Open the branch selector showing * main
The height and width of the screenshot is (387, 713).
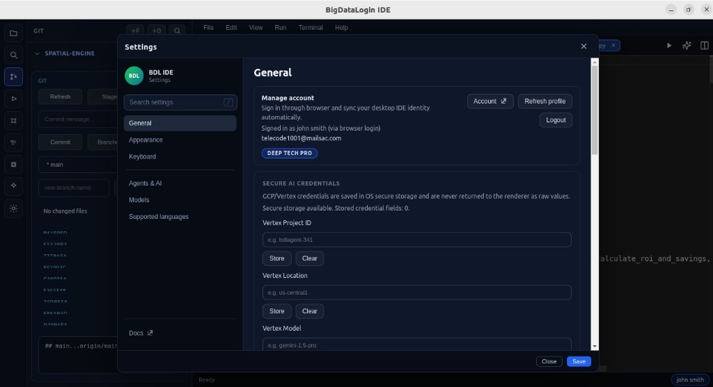click(x=78, y=165)
